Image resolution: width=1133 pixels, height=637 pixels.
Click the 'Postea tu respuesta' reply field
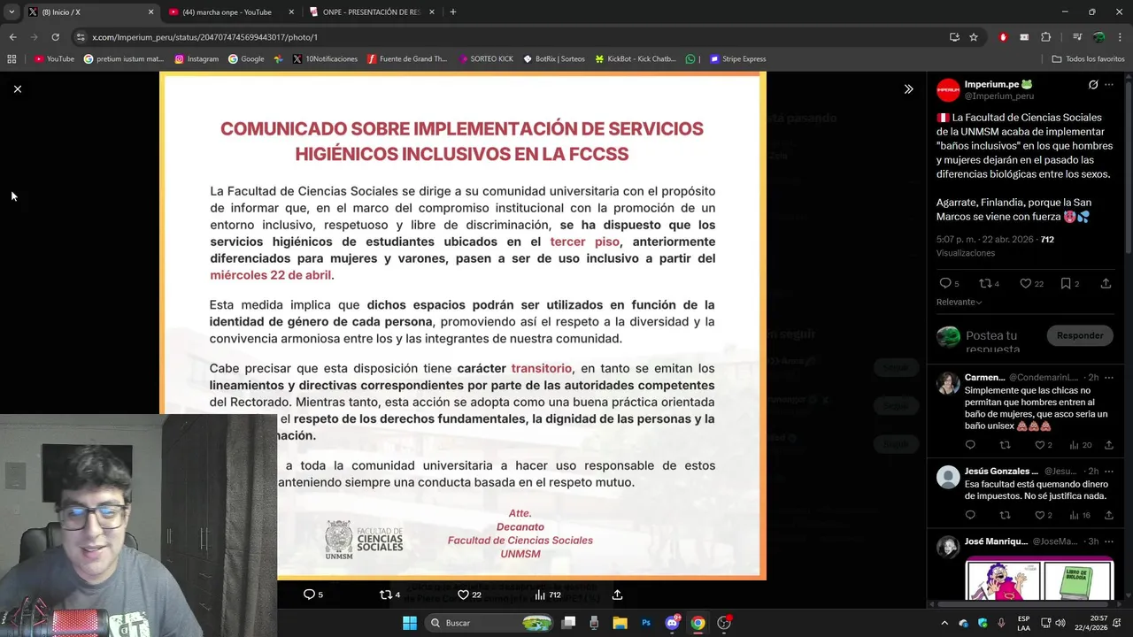click(x=1000, y=342)
